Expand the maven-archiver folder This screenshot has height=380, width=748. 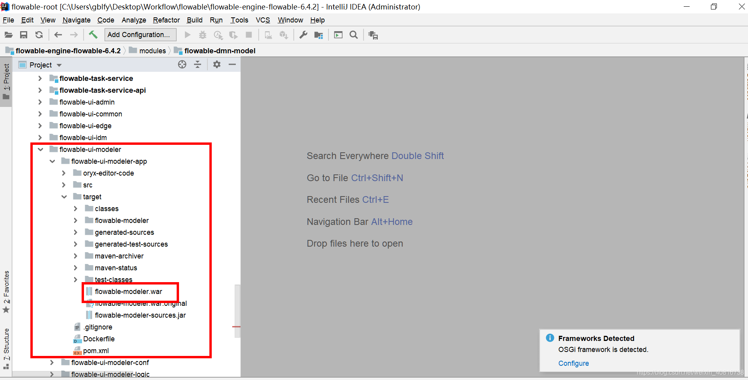point(75,256)
